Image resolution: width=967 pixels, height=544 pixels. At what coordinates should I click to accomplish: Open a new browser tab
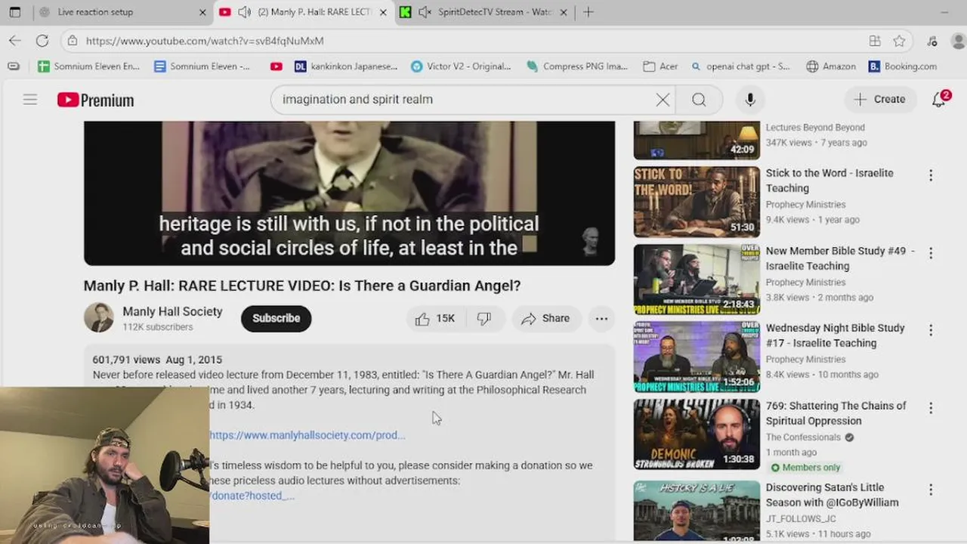pyautogui.click(x=589, y=12)
